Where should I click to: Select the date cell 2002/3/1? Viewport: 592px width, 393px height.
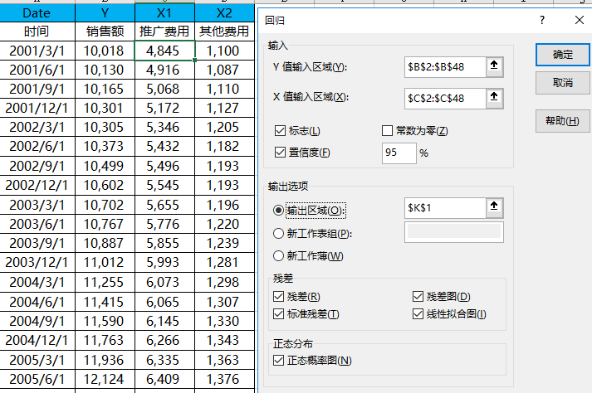(37, 127)
